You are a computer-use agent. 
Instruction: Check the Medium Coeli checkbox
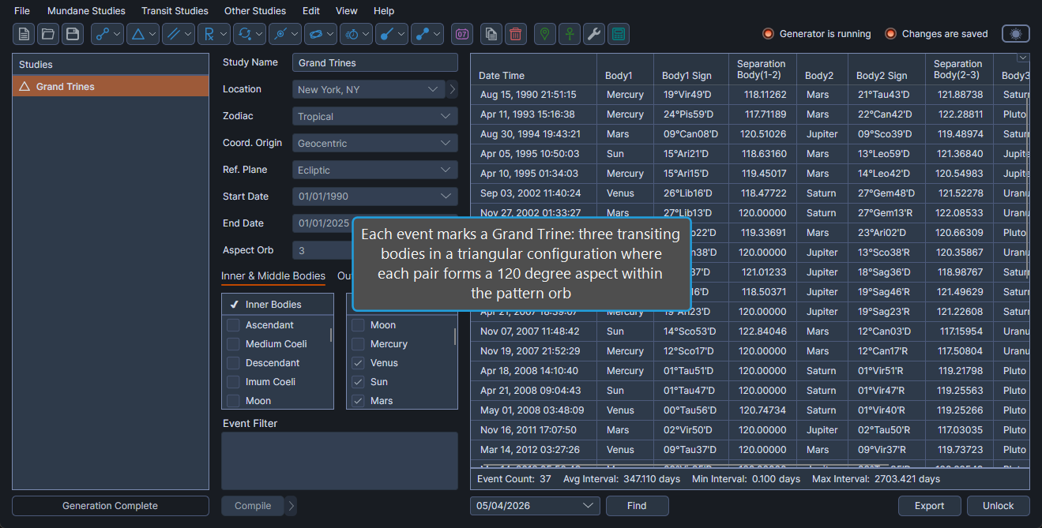(233, 344)
